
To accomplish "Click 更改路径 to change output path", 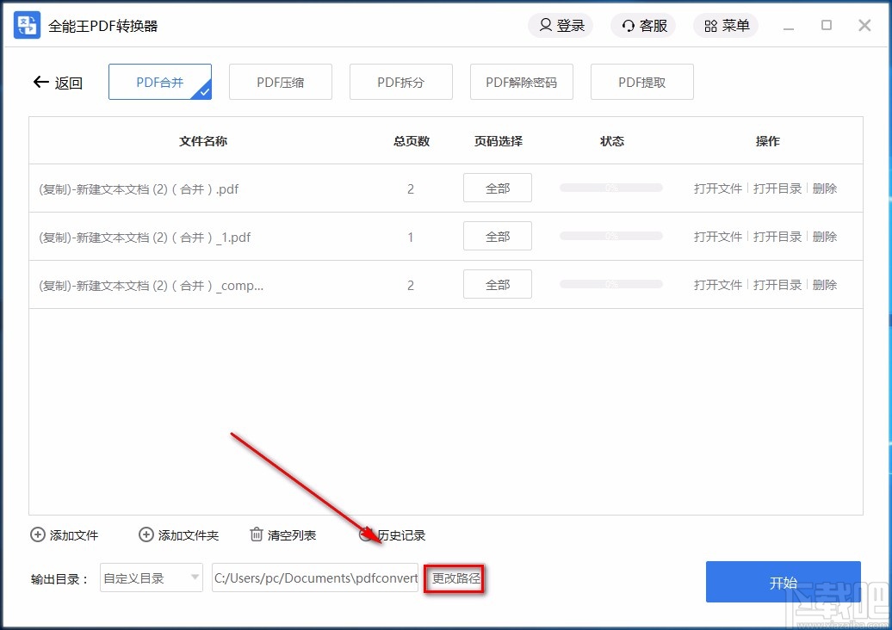I will tap(454, 578).
